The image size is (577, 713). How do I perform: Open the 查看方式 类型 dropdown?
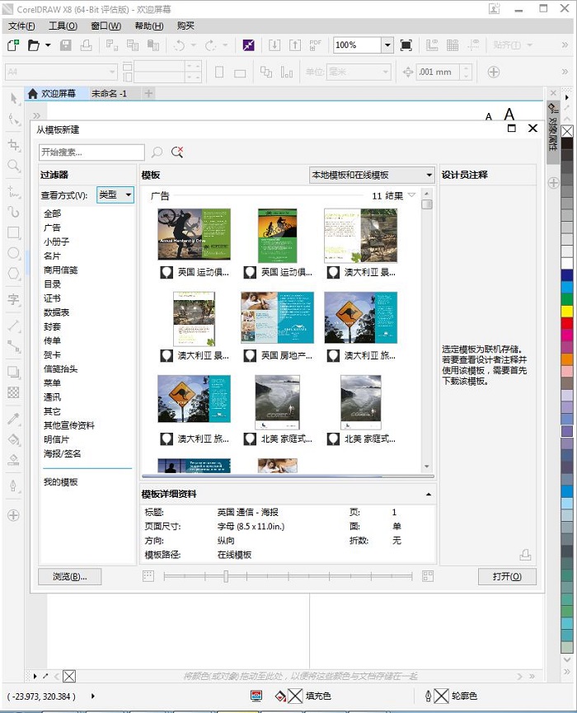click(x=115, y=195)
